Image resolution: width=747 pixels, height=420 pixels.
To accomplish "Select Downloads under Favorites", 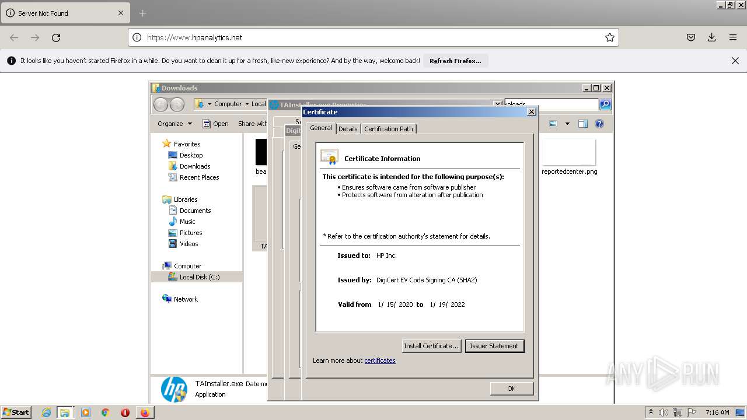I will (x=195, y=166).
